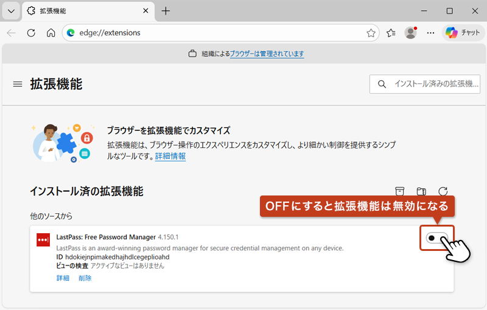Open ブラウザーは管理されています link

[267, 54]
